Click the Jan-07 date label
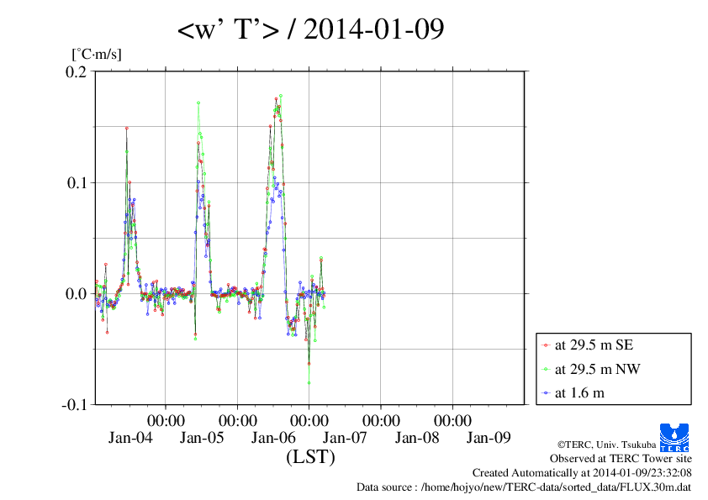This screenshot has width=708, height=500. [345, 437]
